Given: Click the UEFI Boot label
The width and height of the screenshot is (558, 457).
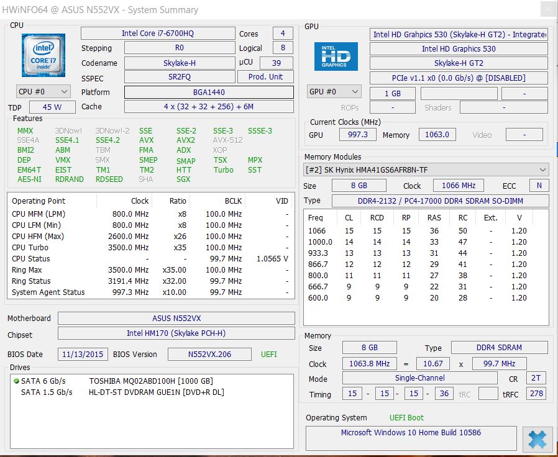Looking at the screenshot, I should click(407, 417).
